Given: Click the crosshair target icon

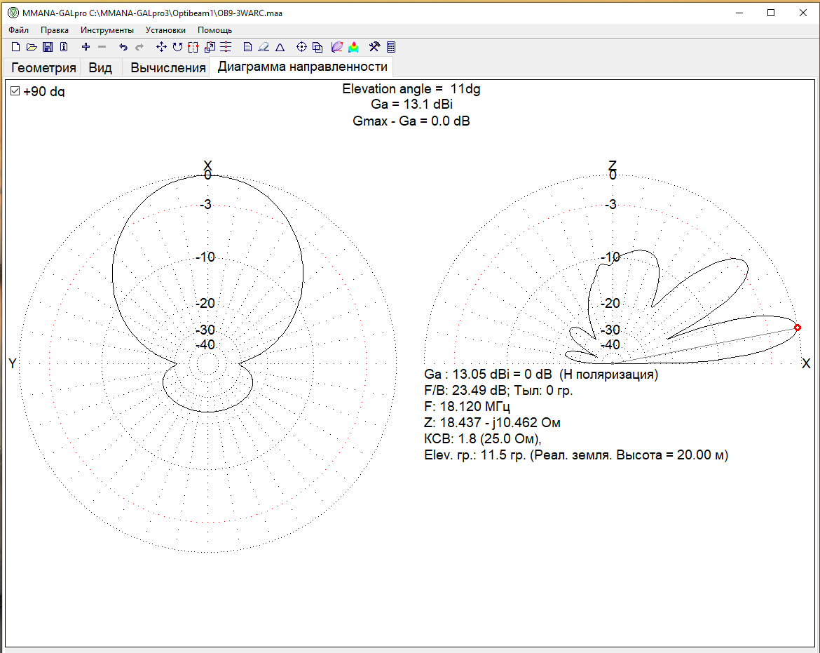Looking at the screenshot, I should pyautogui.click(x=302, y=47).
